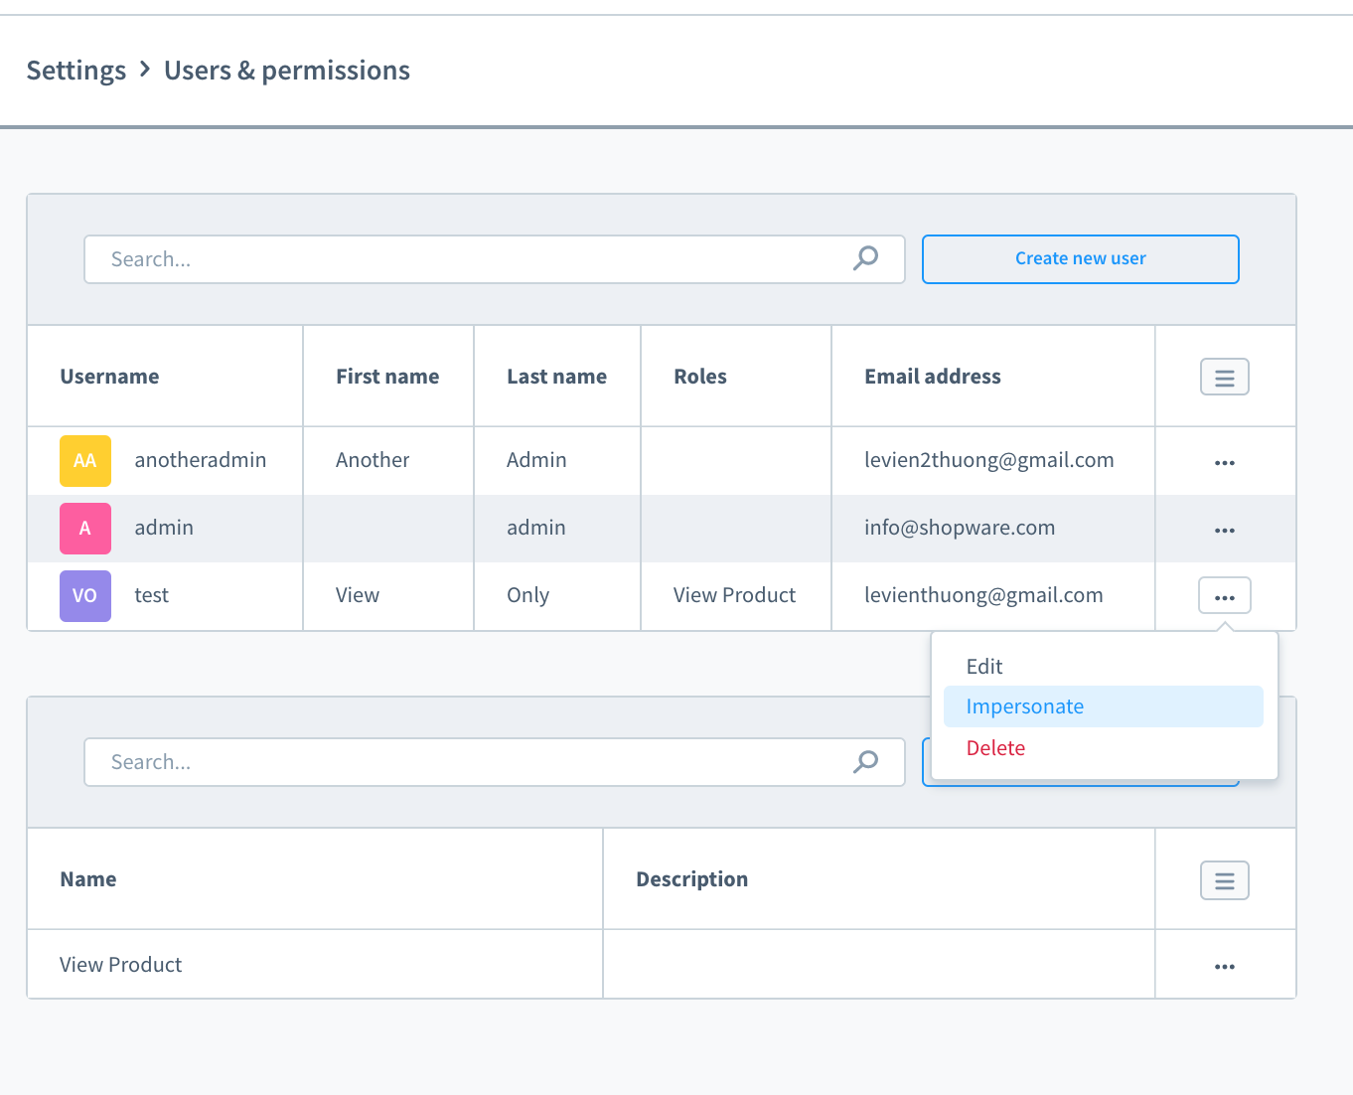Choose Impersonate in the context menu
This screenshot has height=1095, width=1353.
pyautogui.click(x=1024, y=706)
